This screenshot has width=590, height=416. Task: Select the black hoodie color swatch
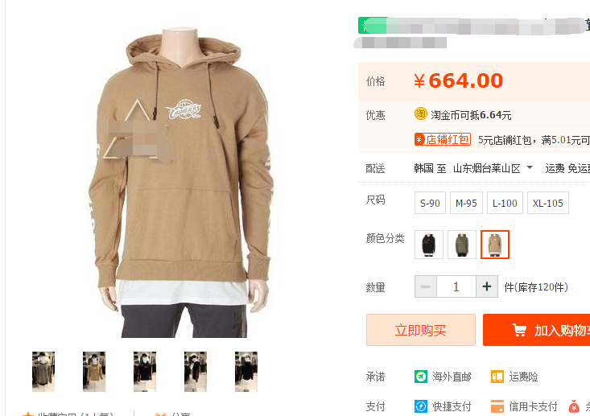pos(429,245)
